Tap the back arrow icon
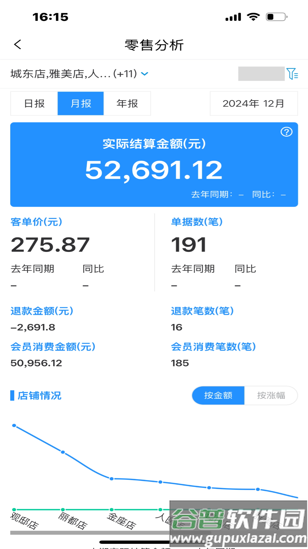 pyautogui.click(x=18, y=44)
